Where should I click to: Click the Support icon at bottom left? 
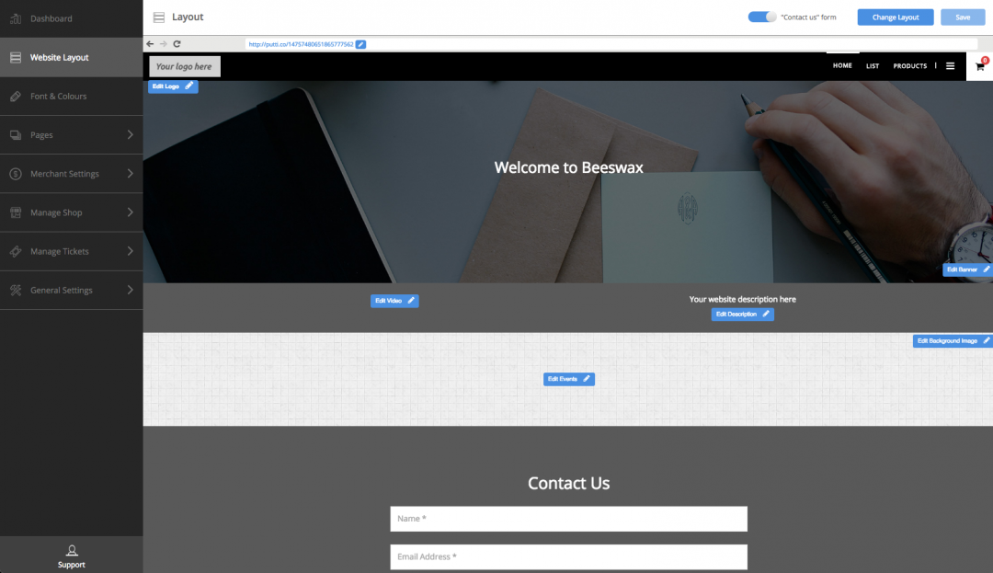[71, 550]
